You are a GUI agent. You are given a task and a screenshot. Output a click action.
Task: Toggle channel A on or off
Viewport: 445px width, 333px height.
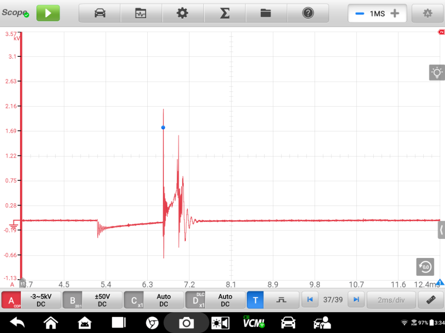(x=12, y=300)
